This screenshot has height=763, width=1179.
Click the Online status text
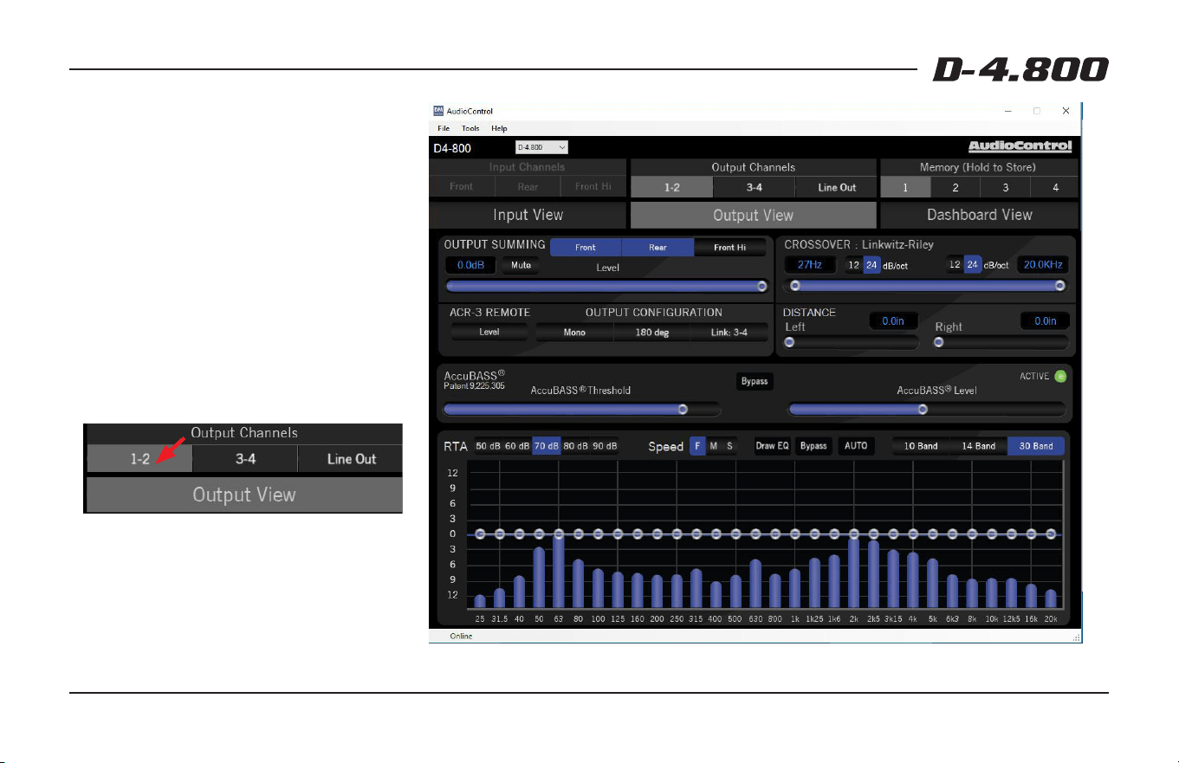click(x=461, y=636)
